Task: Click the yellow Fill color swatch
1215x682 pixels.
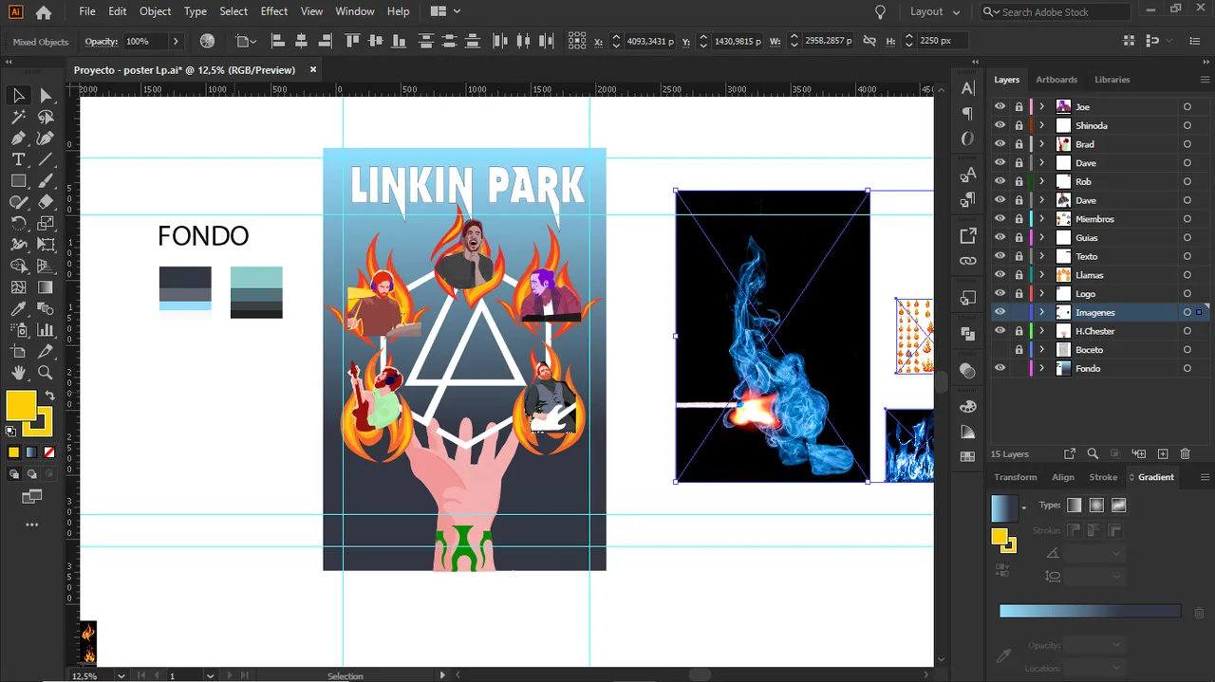Action: (21, 406)
